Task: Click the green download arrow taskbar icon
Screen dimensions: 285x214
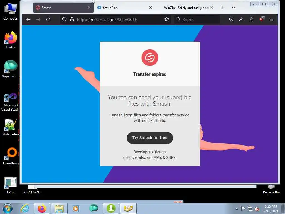Action: coord(111,208)
